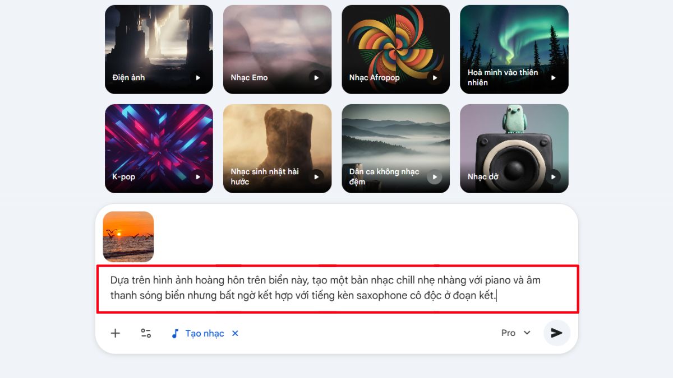The height and width of the screenshot is (378, 673).
Task: Play the K-pop sample track
Action: tap(197, 177)
